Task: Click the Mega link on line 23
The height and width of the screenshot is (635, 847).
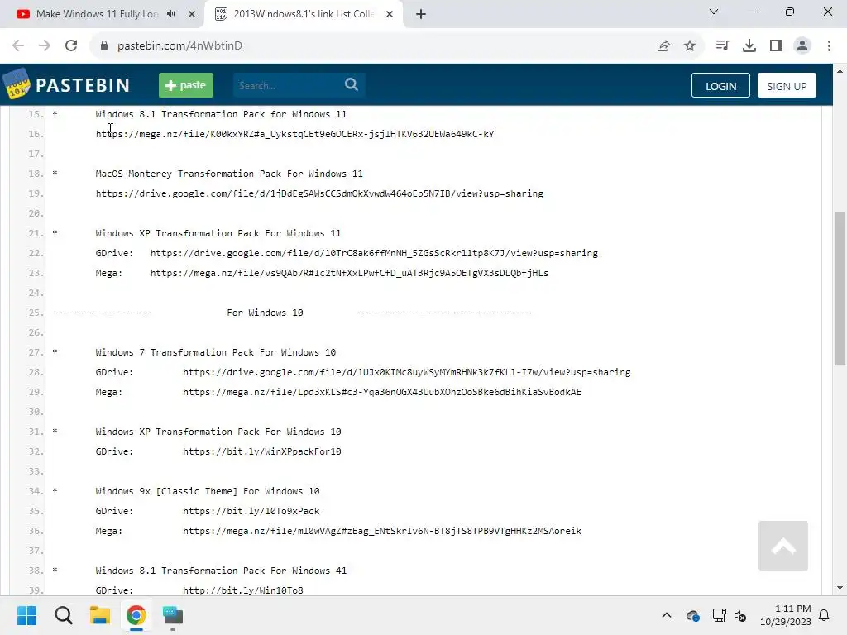Action: point(349,273)
